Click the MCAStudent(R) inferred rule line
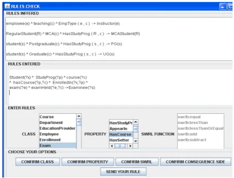The image size is (234, 178). (x=73, y=34)
